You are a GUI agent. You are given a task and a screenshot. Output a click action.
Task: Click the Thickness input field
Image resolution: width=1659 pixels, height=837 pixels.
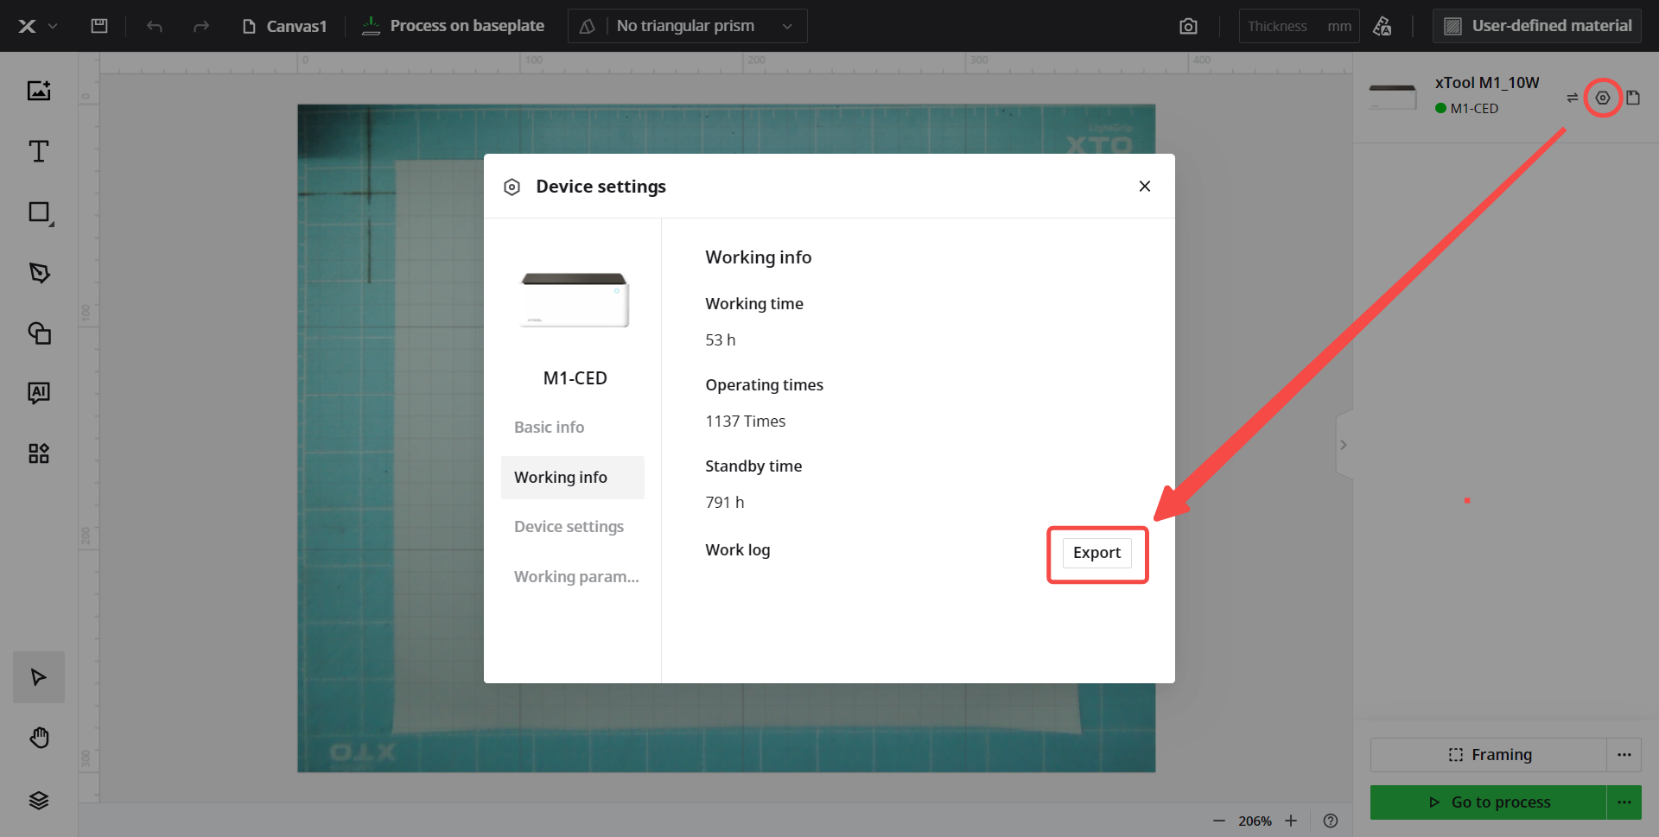point(1299,26)
